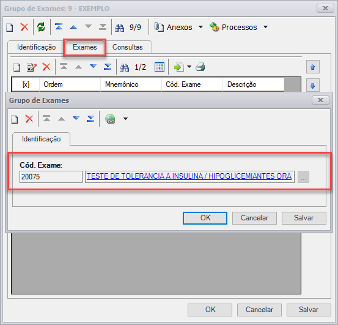Click Cancelar button in dialog
Image resolution: width=338 pixels, height=325 pixels.
click(x=254, y=218)
